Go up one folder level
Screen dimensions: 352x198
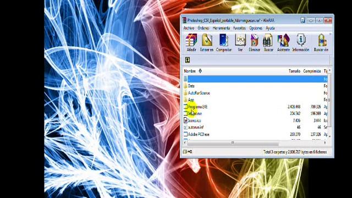click(x=188, y=60)
